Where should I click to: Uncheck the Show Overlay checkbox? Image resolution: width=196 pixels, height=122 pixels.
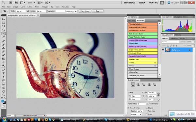pos(128,108)
